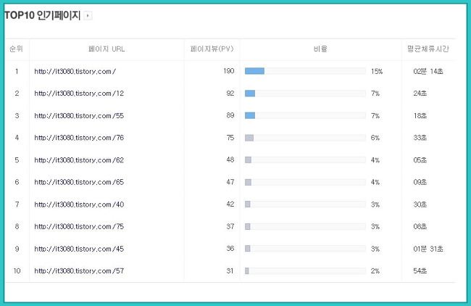Viewport: 471px width, 306px height.
Task: Open the link http://it3080.tistory.com/65
Action: [79, 182]
